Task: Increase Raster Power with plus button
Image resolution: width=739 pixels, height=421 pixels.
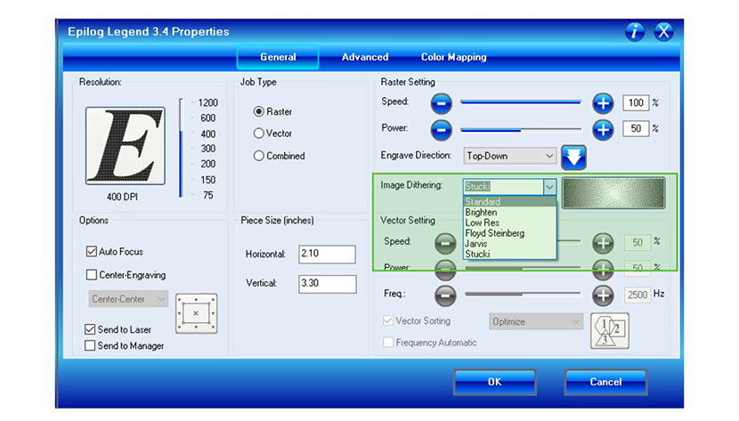Action: click(x=604, y=129)
